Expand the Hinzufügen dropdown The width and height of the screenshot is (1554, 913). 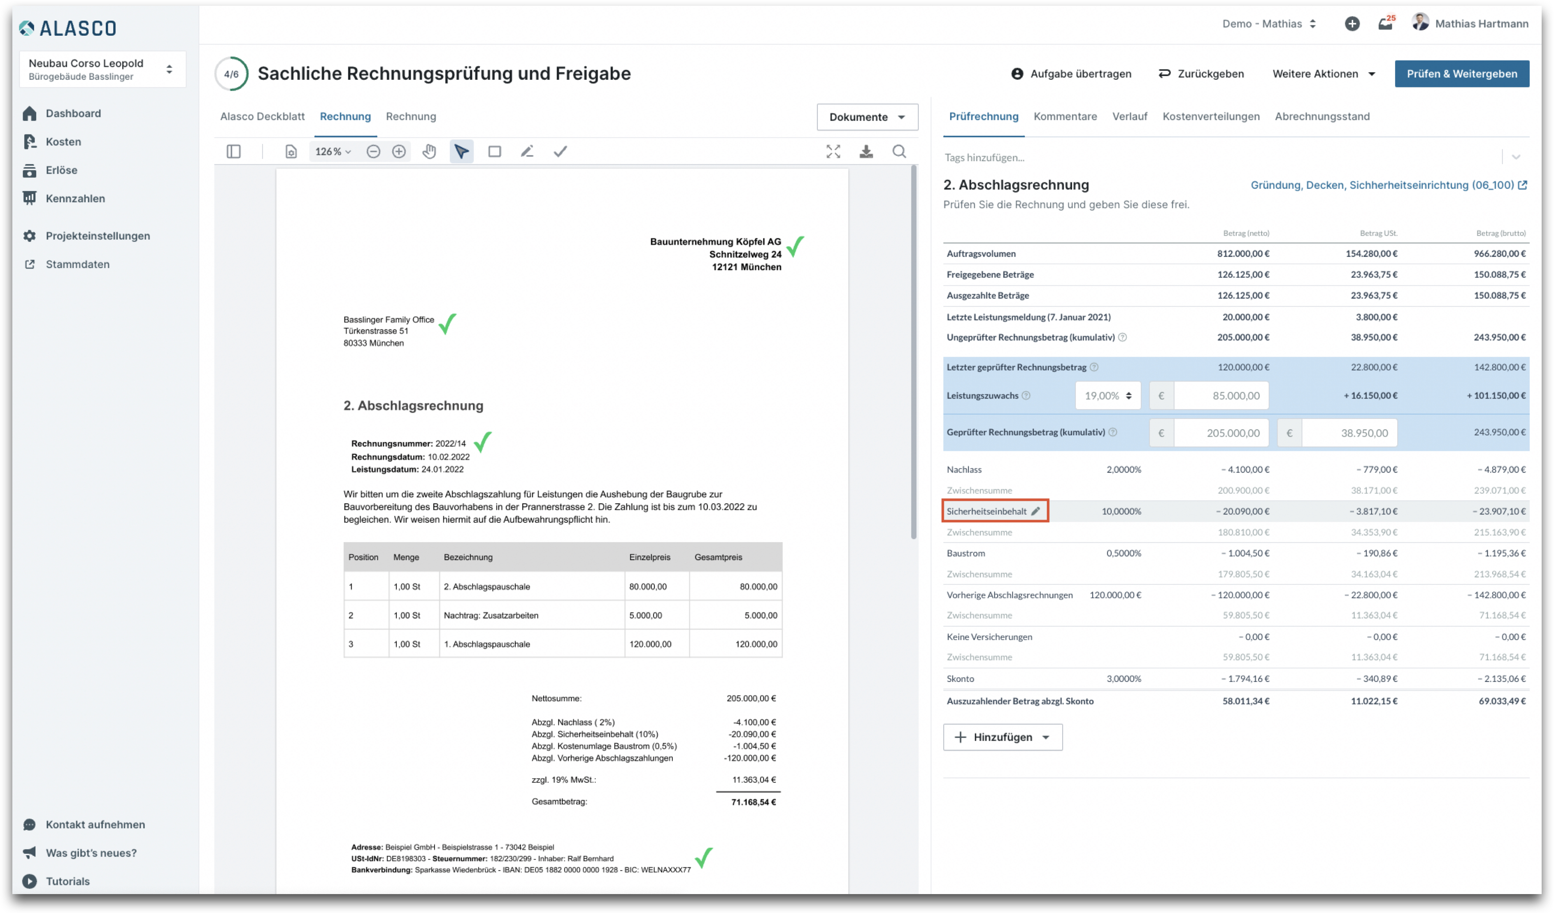[1002, 737]
